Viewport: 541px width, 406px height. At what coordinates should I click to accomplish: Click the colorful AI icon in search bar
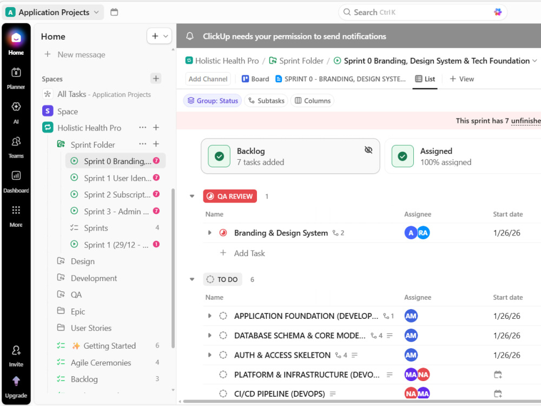pyautogui.click(x=498, y=12)
